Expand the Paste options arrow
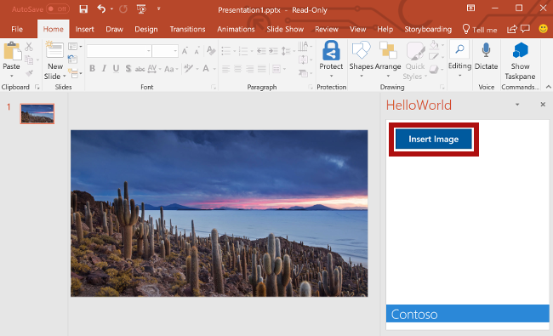 tap(12, 77)
